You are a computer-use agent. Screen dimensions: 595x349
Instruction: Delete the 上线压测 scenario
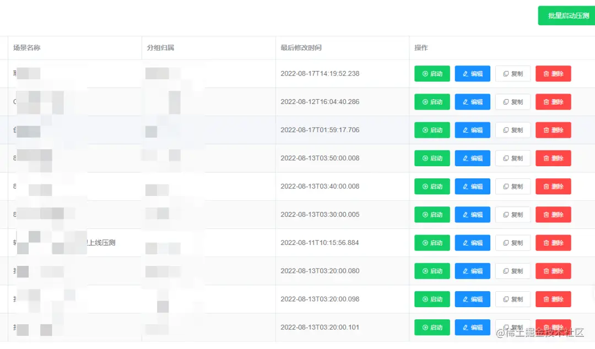pyautogui.click(x=553, y=243)
